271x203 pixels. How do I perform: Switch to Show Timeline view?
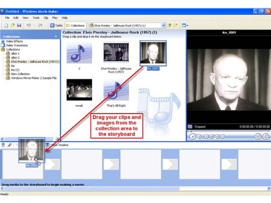tap(57, 145)
